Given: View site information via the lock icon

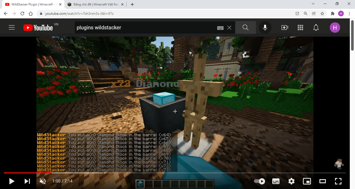Looking at the screenshot, I should coord(41,14).
